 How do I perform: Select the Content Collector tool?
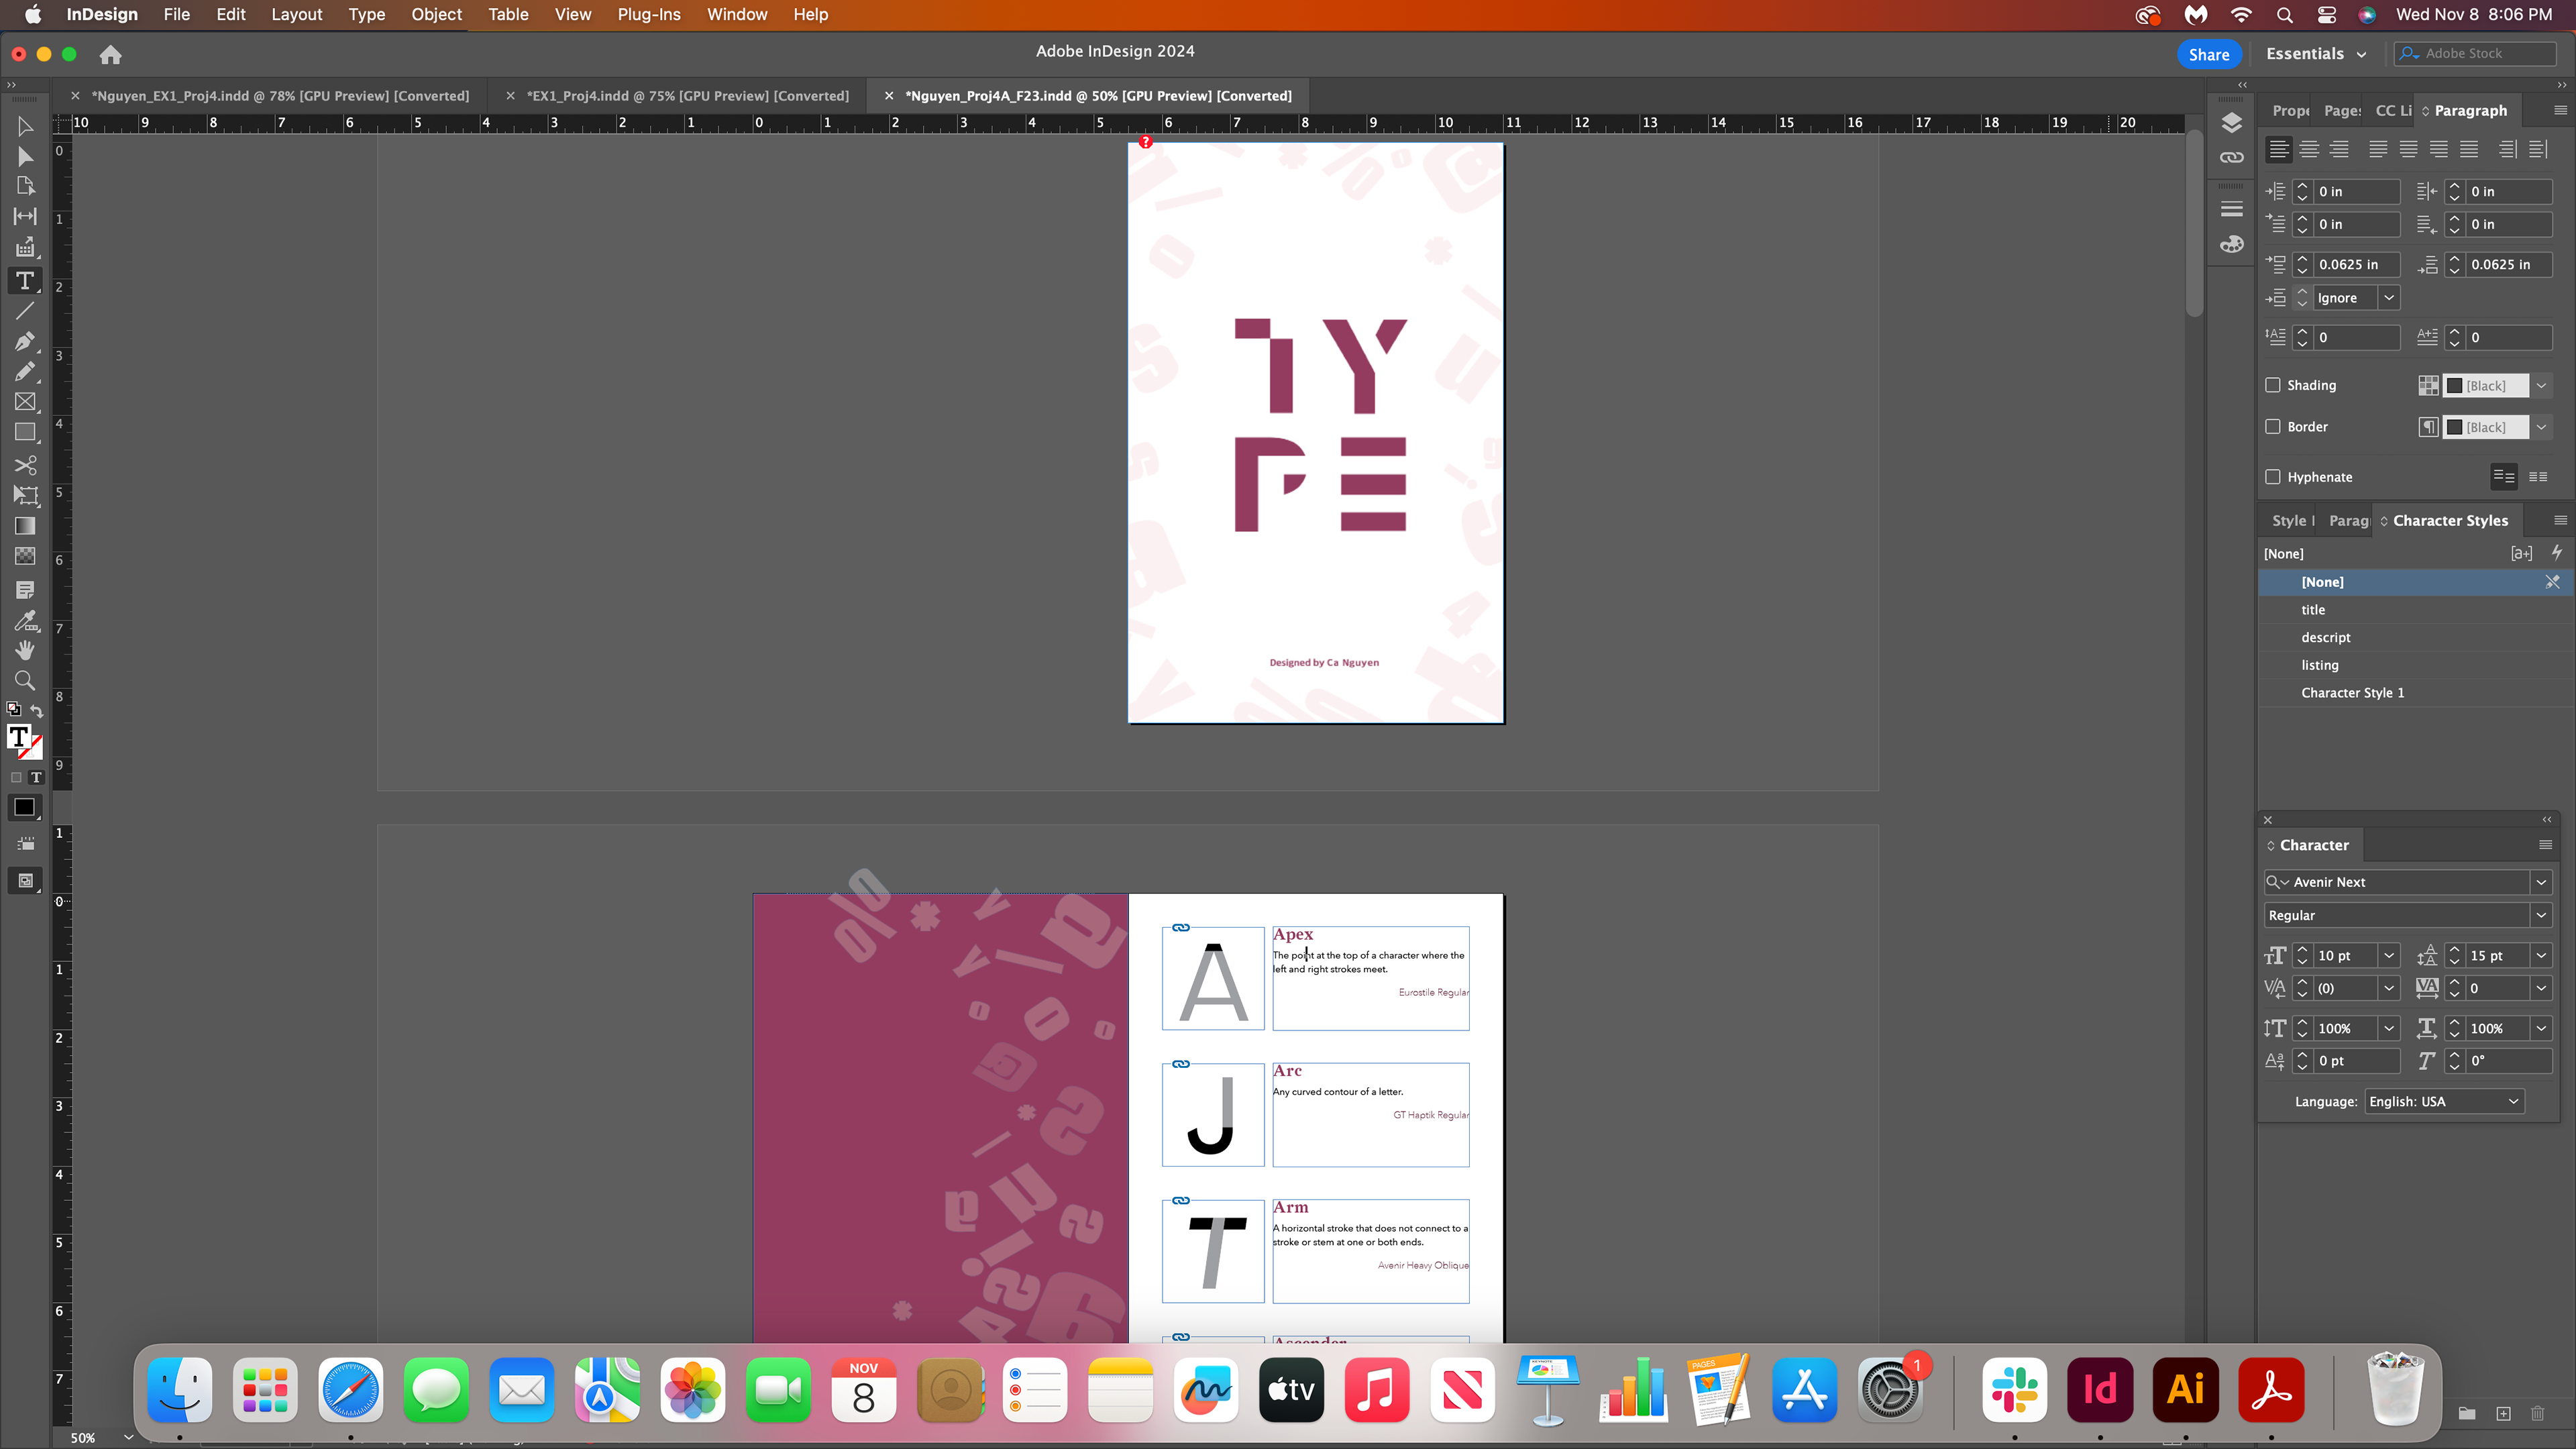tap(25, 247)
